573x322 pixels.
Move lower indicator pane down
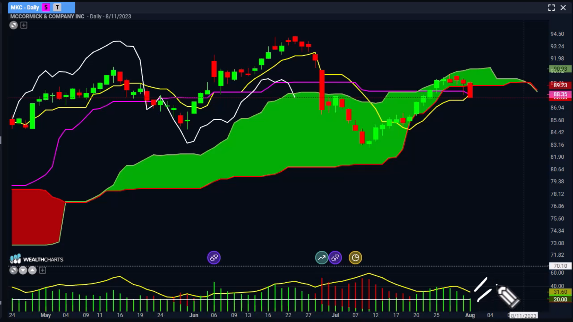tap(23, 270)
